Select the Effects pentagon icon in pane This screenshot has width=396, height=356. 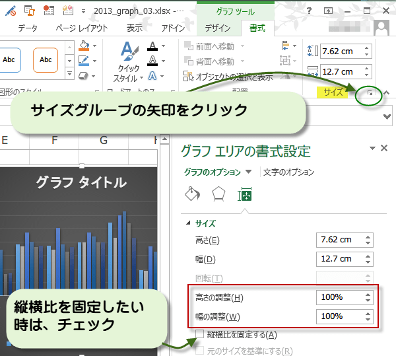click(218, 194)
